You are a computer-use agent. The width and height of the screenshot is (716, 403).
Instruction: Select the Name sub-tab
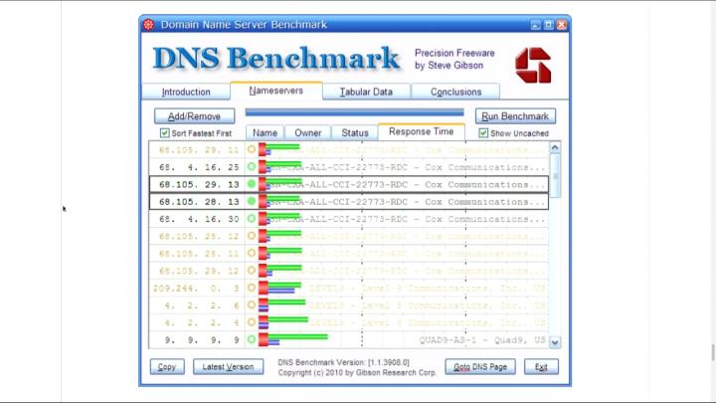[x=265, y=133]
